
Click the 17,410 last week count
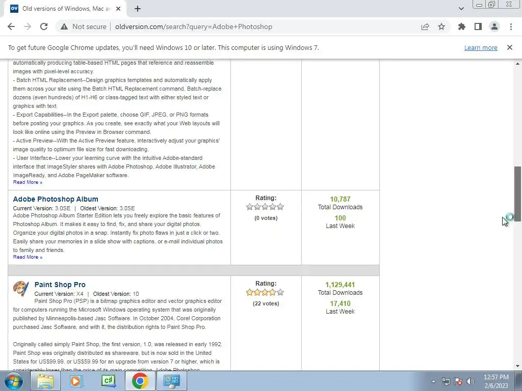(x=340, y=303)
